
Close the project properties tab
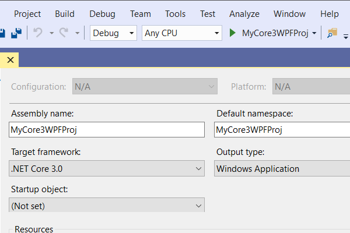[11, 60]
